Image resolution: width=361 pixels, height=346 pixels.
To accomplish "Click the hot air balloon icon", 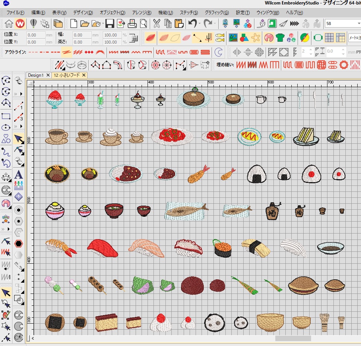I will 34,23.
